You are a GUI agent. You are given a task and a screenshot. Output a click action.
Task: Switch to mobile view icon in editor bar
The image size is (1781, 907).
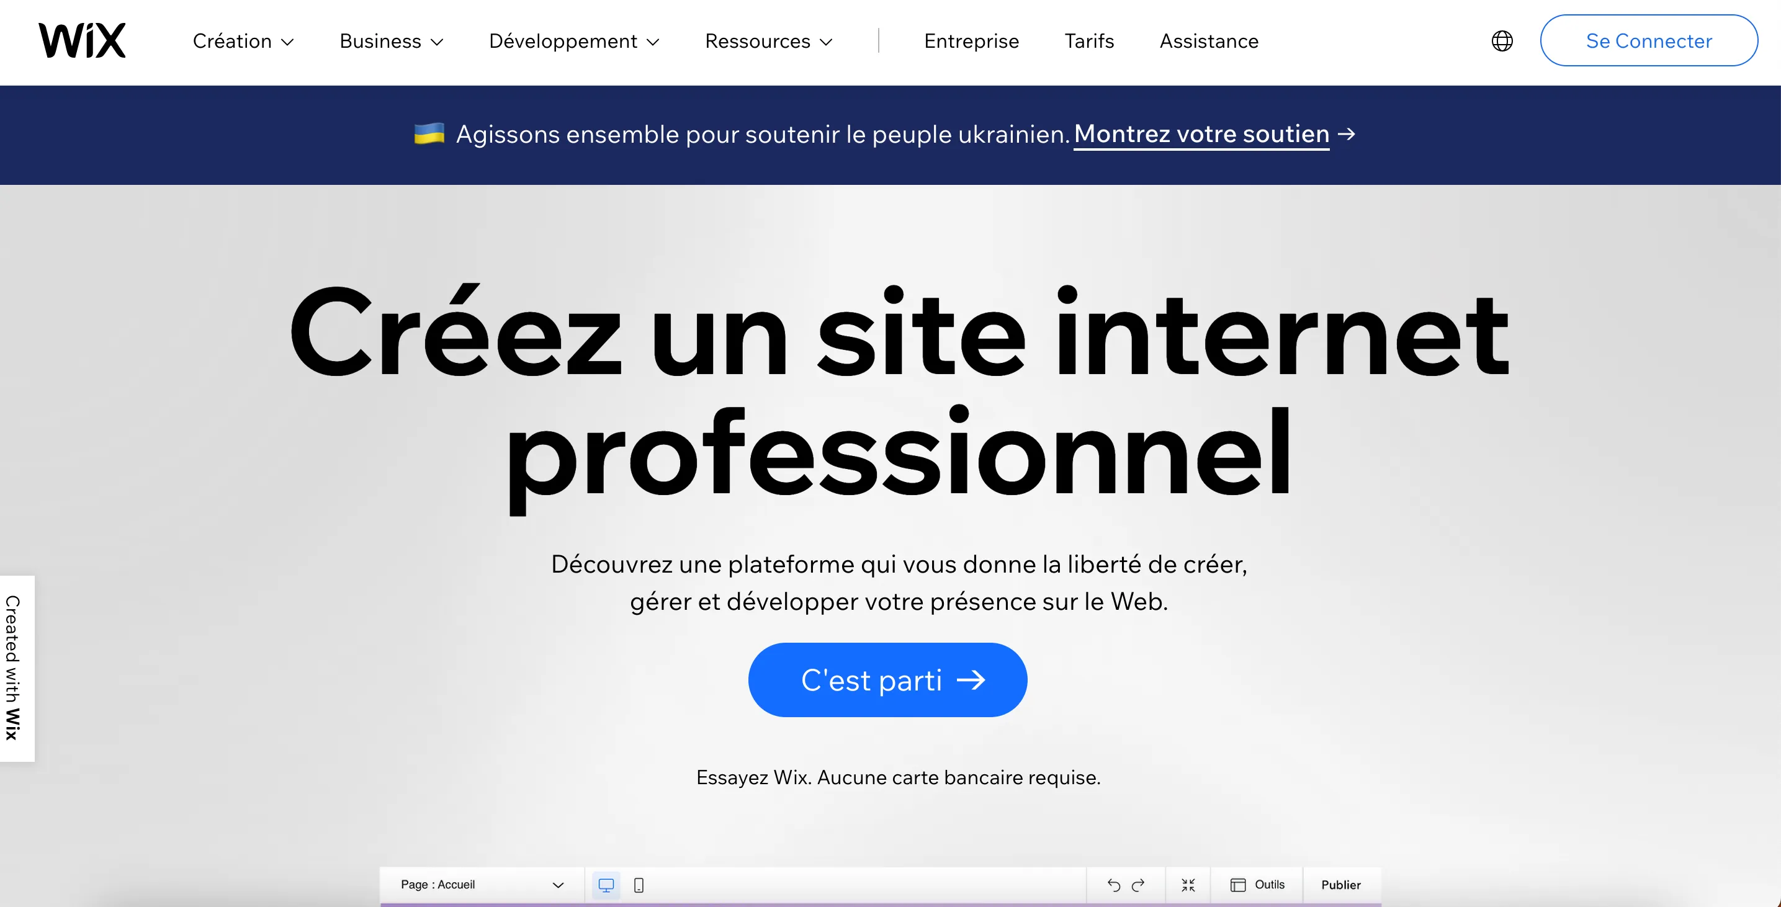(x=639, y=885)
